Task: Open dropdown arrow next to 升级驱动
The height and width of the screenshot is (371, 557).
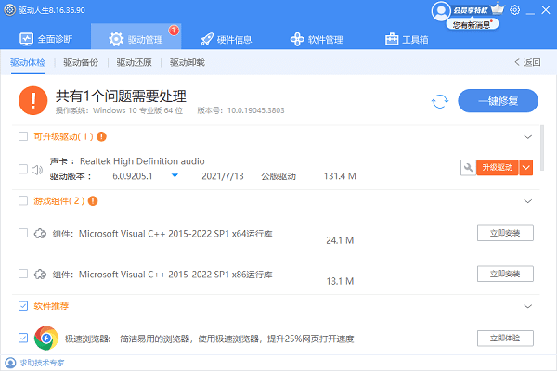Action: click(526, 167)
